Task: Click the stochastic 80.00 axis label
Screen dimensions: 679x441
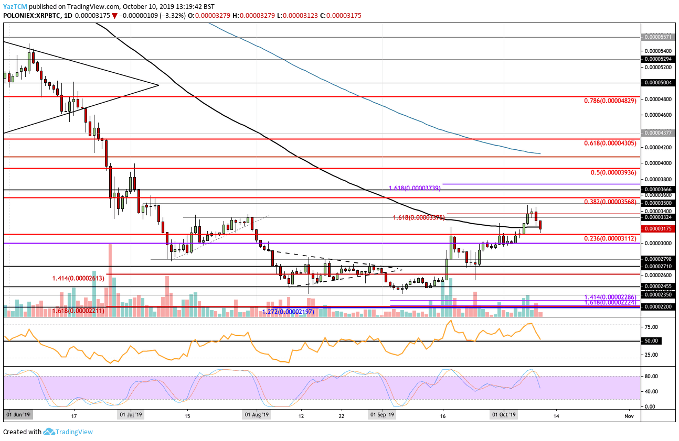Action: point(651,376)
